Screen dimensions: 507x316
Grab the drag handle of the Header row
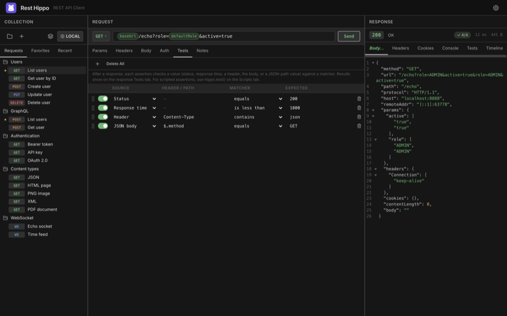coord(93,117)
